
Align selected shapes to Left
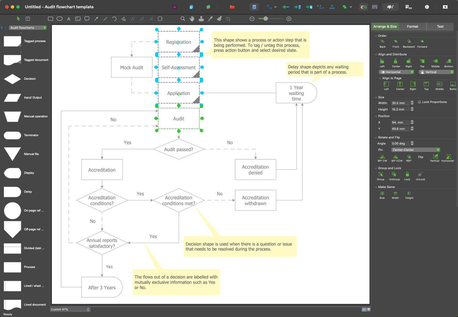click(382, 62)
